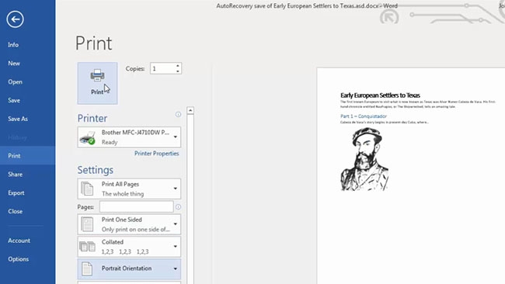Image resolution: width=505 pixels, height=284 pixels.
Task: Click the large Print button
Action: (97, 83)
